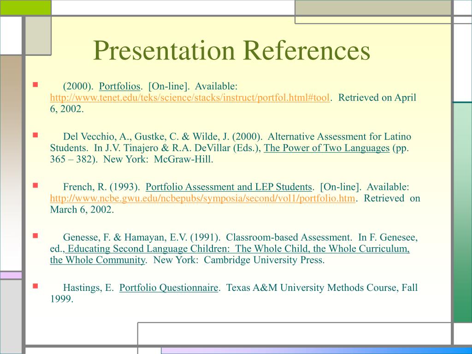
Task: Click 'Del Vecchio, A., Gustke, C.' author text
Action: 121,136
